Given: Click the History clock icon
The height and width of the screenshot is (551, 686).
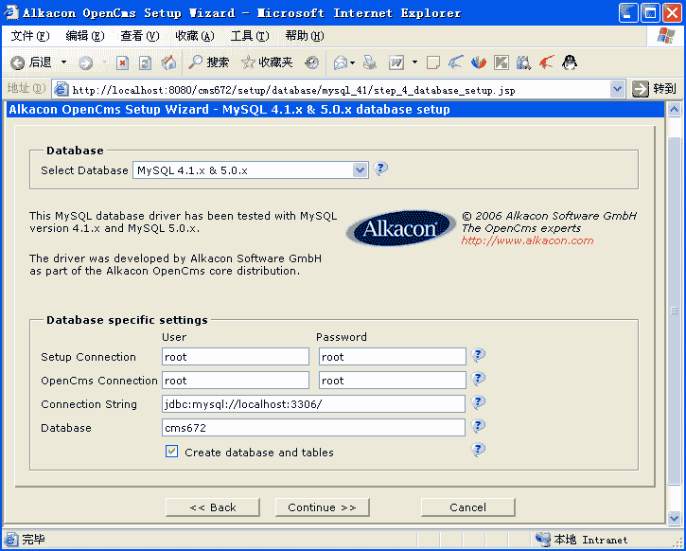Looking at the screenshot, I should (312, 63).
